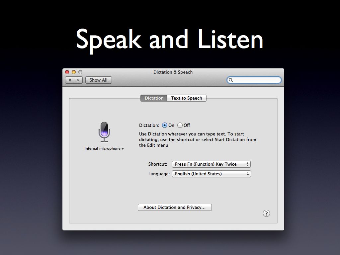Turn Dictation On
340x255 pixels.
(x=165, y=125)
